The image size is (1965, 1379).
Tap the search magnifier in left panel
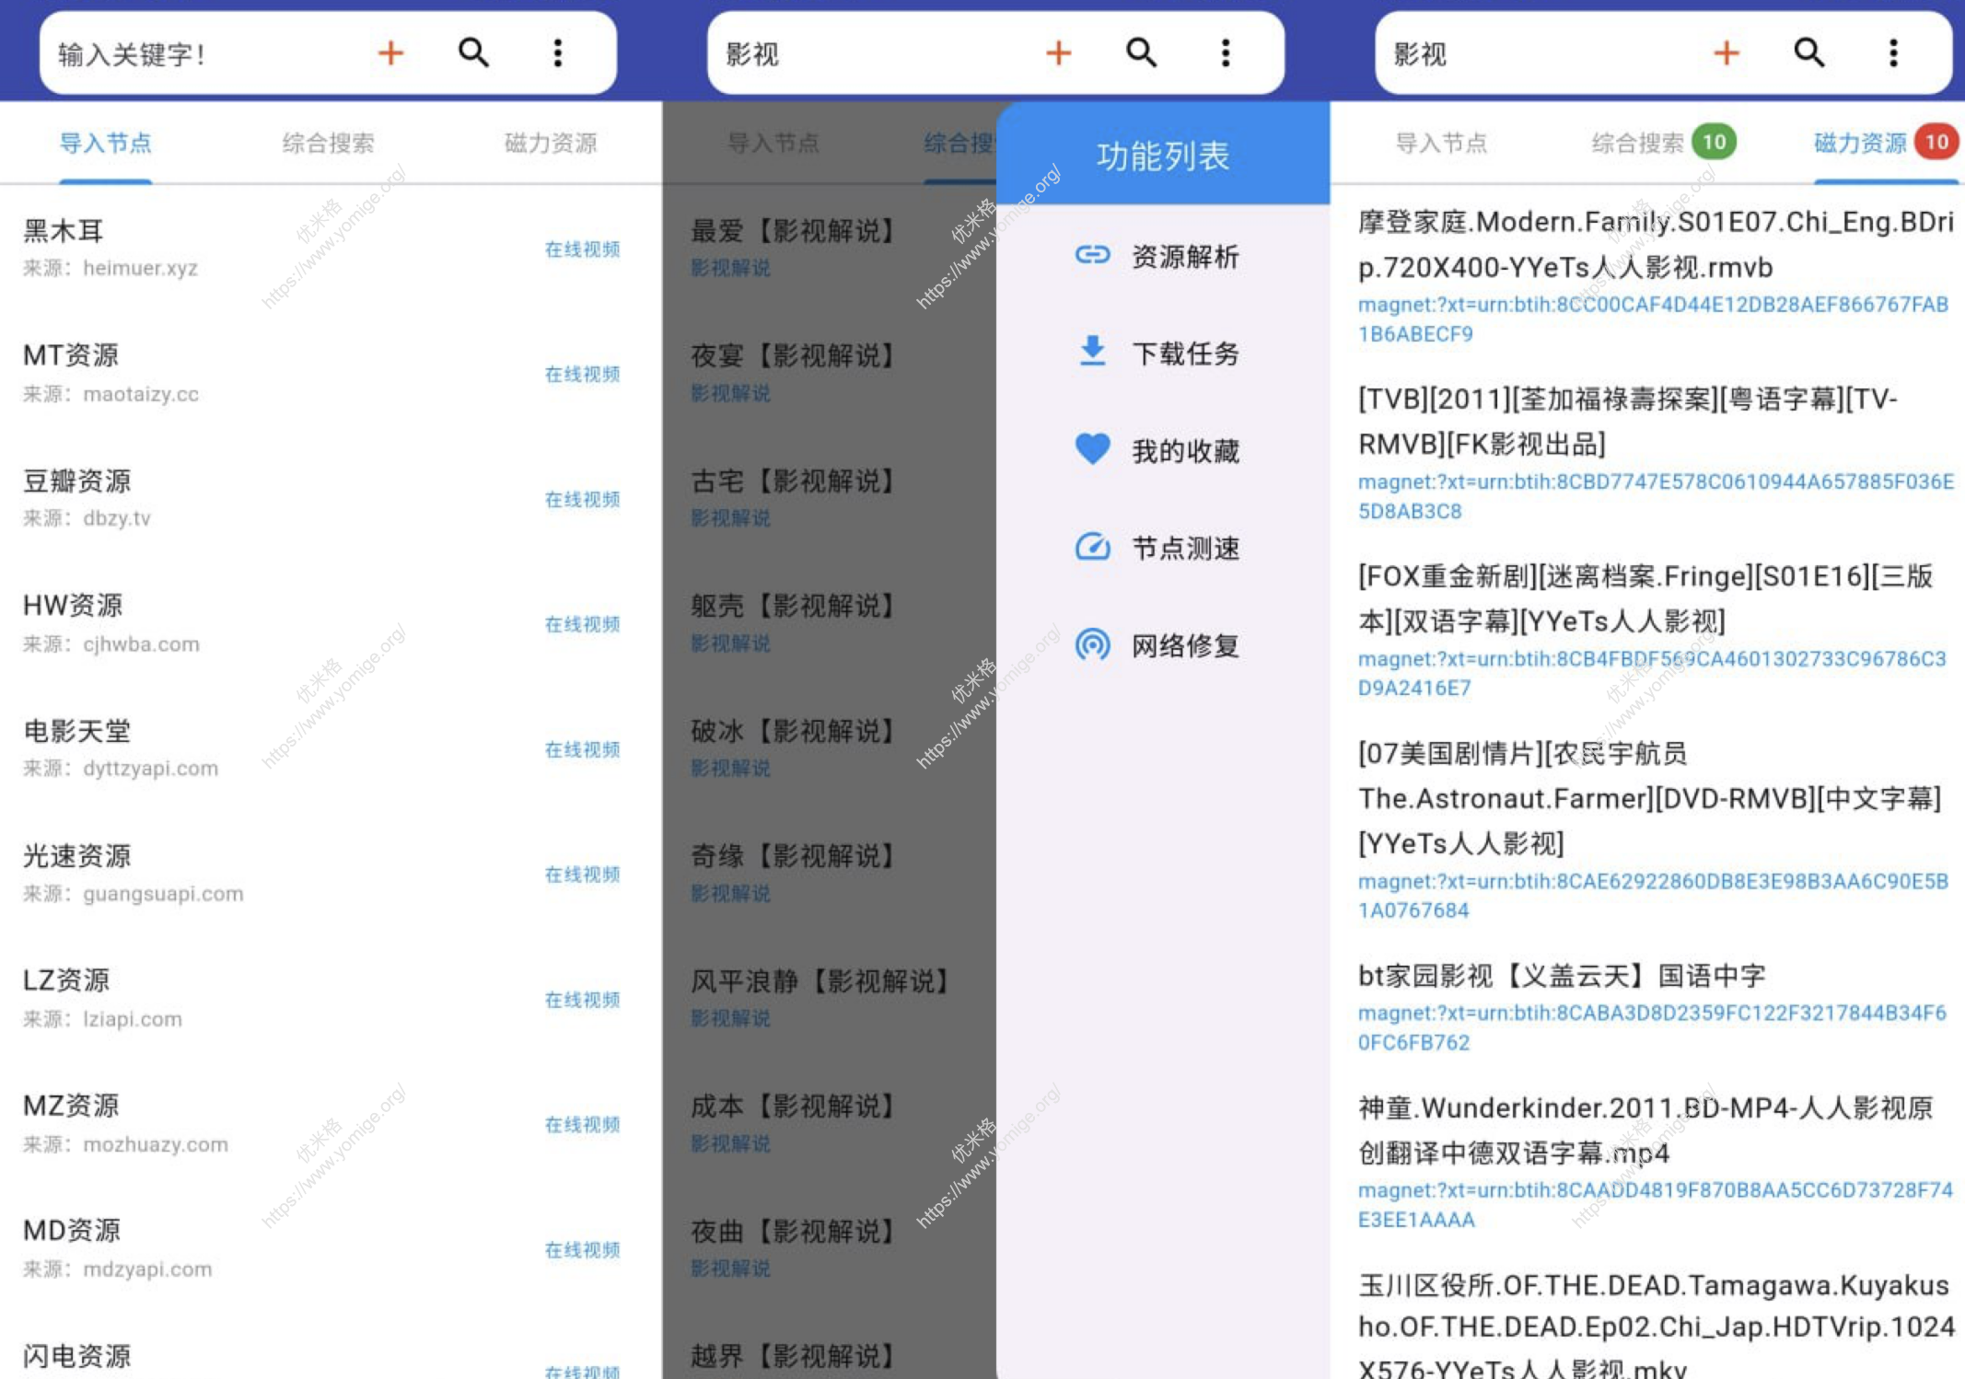click(x=473, y=53)
